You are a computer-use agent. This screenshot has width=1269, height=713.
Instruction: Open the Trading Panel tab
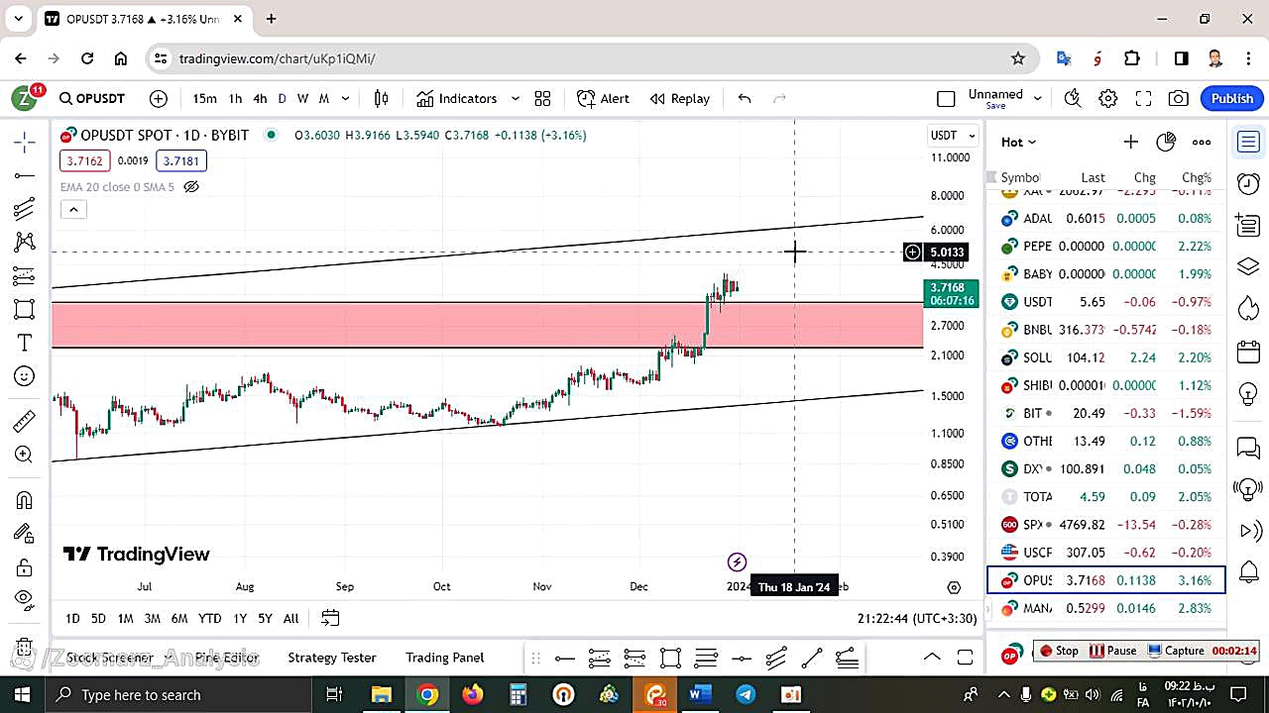(x=445, y=657)
